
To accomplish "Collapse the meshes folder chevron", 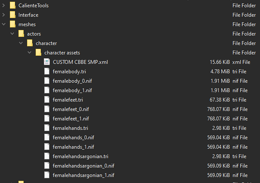I will point(3,24).
